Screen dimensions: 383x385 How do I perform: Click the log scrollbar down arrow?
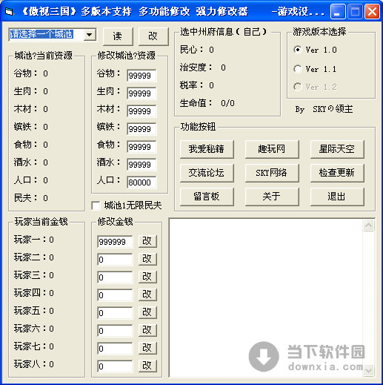tap(369, 371)
